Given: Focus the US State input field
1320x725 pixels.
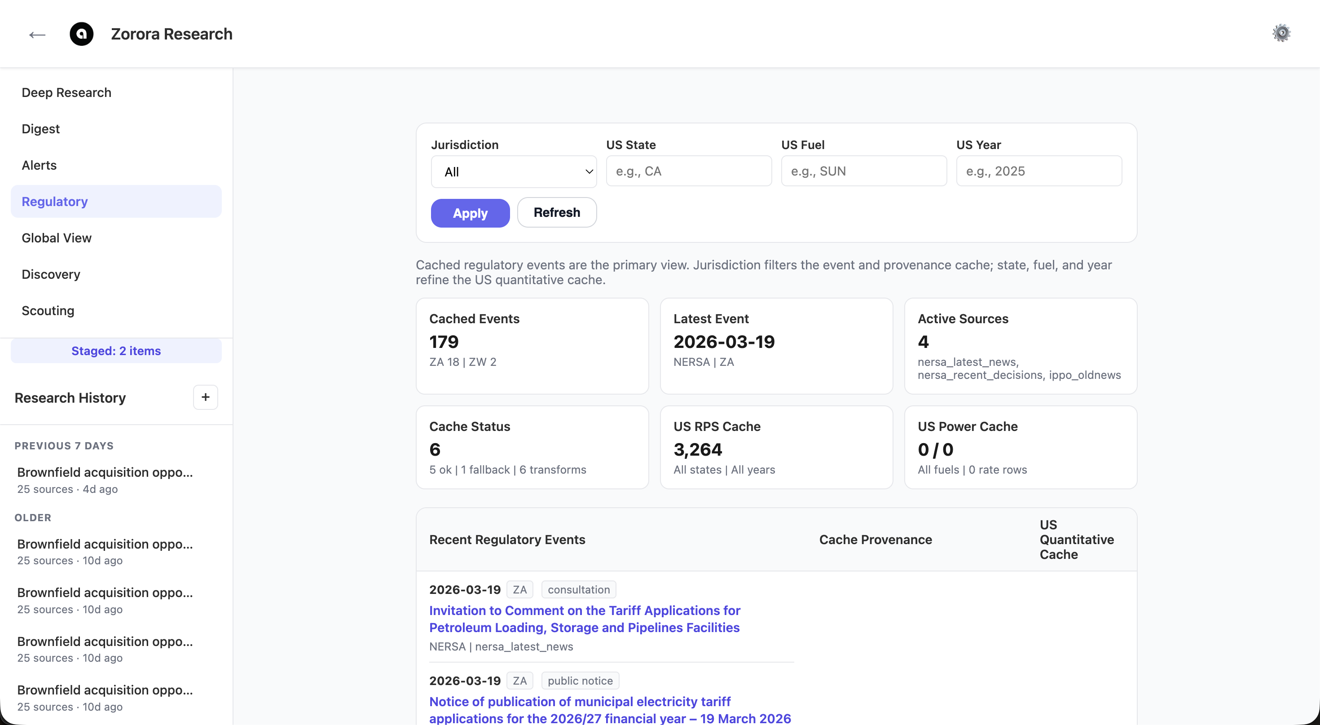Looking at the screenshot, I should pyautogui.click(x=688, y=171).
